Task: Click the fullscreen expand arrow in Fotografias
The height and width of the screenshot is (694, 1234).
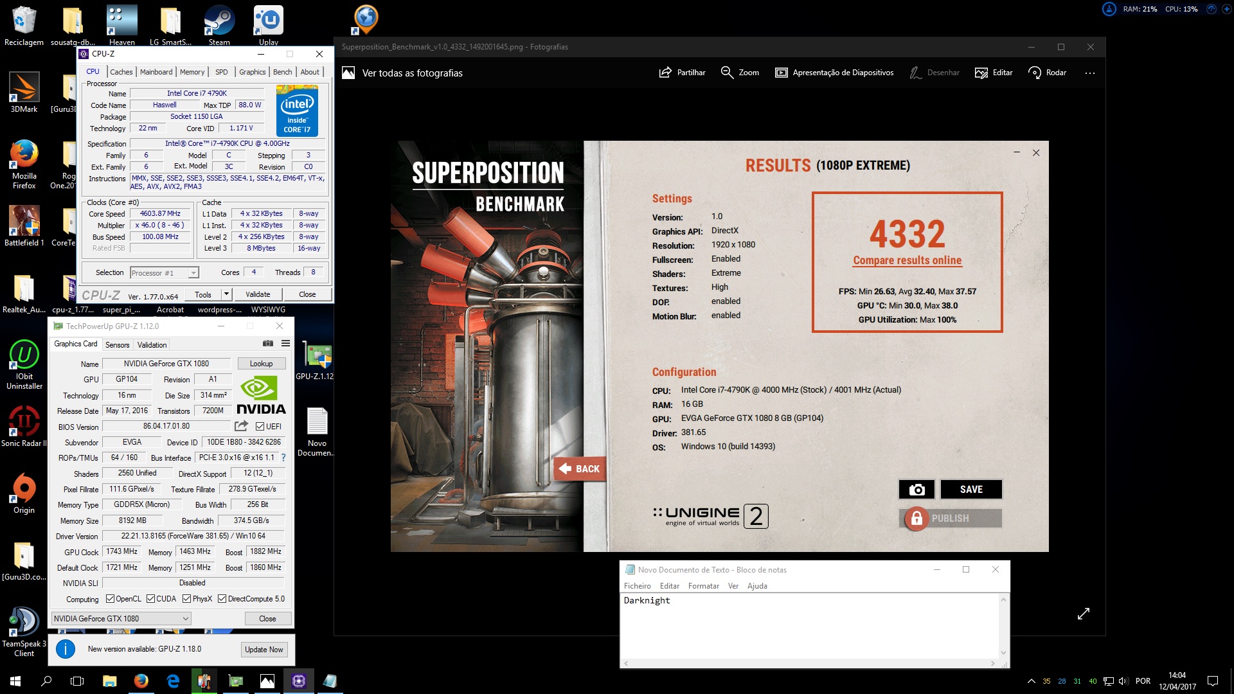Action: pyautogui.click(x=1084, y=614)
